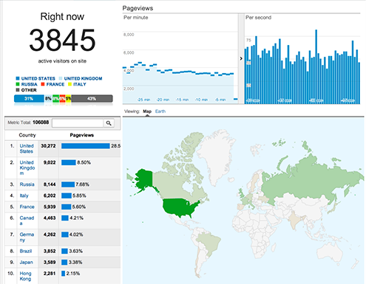Click the red France legend swatch

click(43, 84)
